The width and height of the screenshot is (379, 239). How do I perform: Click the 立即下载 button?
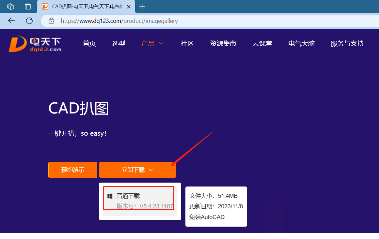[137, 170]
